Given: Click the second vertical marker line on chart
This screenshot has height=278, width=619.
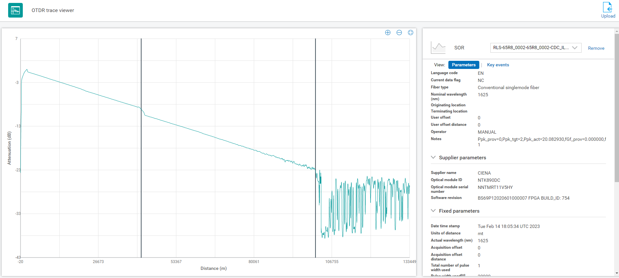Looking at the screenshot, I should (316, 148).
